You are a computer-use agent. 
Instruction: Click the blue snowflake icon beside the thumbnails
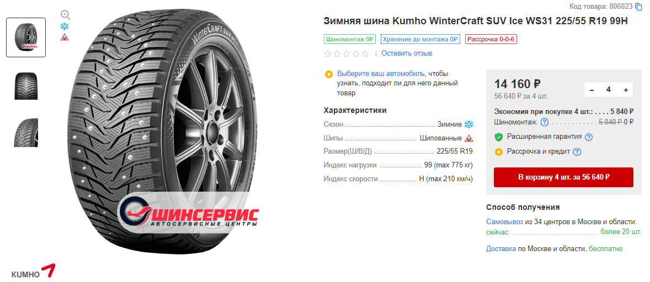(65, 26)
